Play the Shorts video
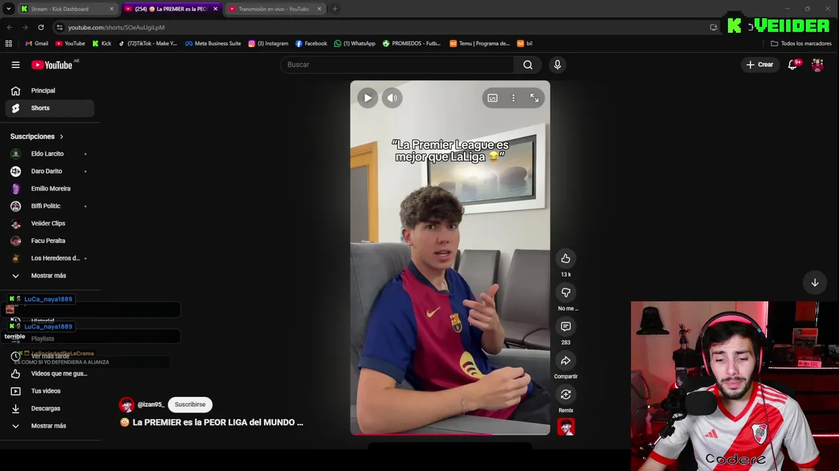Image resolution: width=839 pixels, height=471 pixels. coord(367,98)
